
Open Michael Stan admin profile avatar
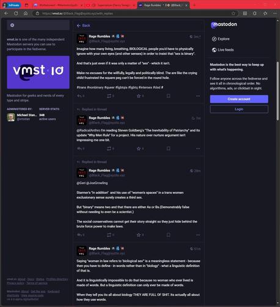pyautogui.click(x=11, y=117)
